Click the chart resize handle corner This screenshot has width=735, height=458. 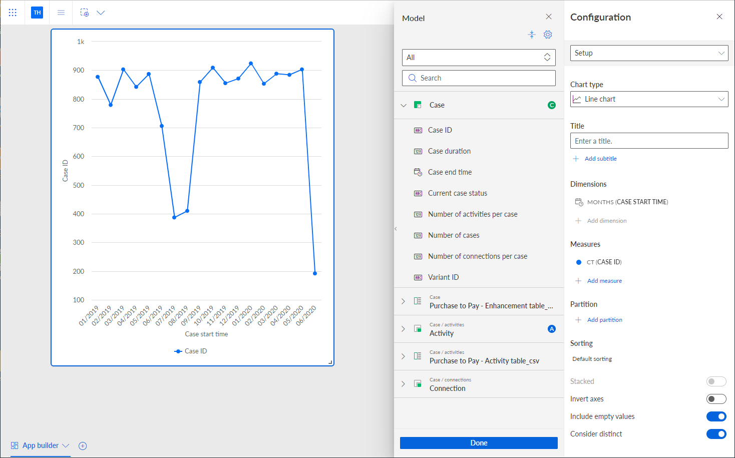(x=330, y=362)
